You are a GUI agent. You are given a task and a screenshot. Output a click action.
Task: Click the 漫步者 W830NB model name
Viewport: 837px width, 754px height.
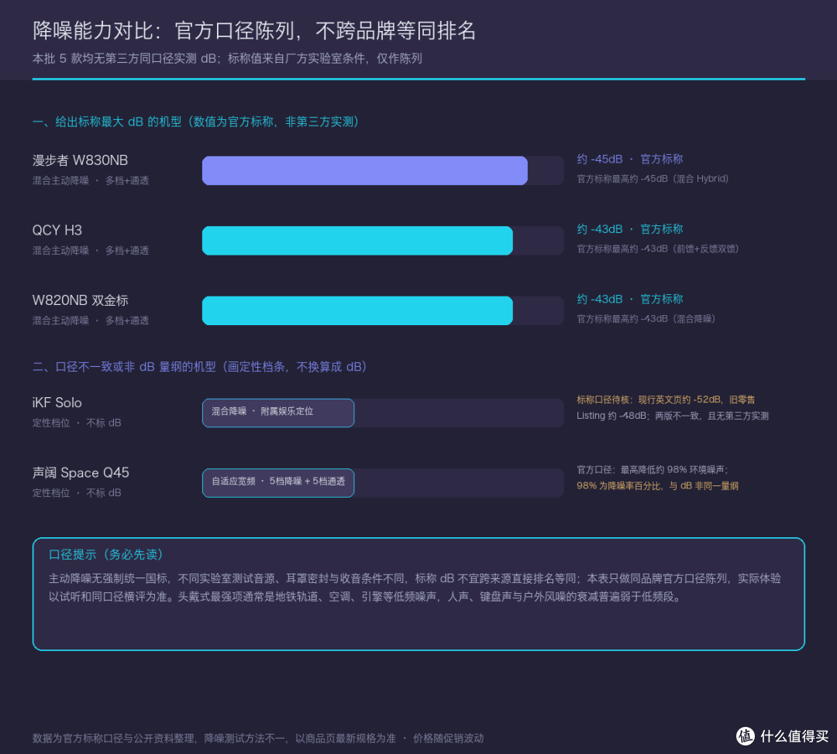[x=80, y=160]
